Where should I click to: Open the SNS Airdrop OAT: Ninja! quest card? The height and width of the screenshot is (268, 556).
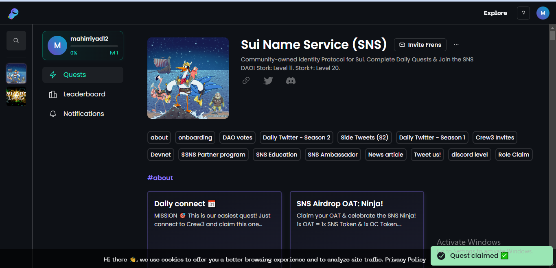click(x=357, y=229)
